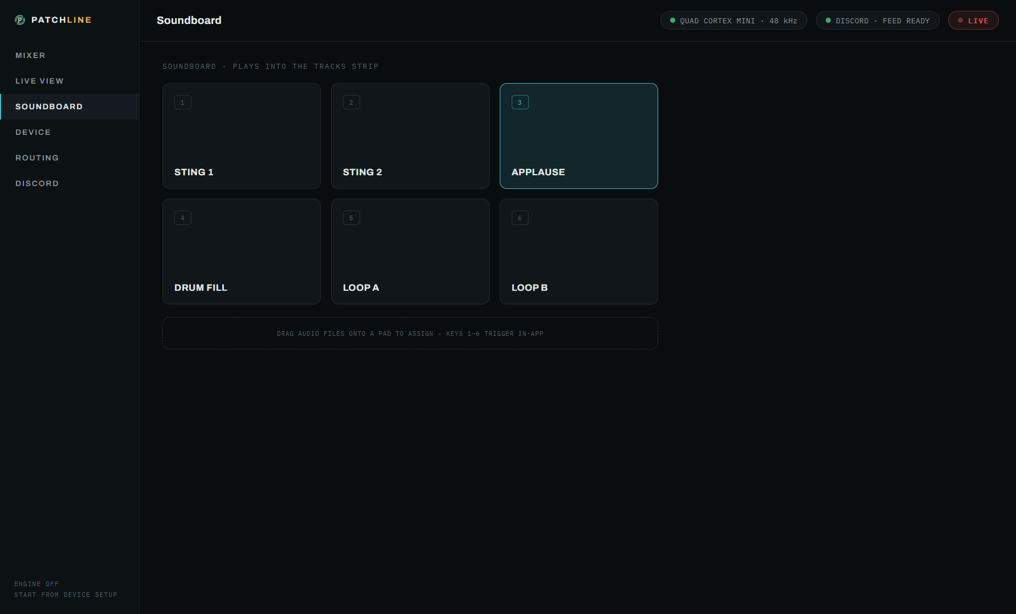The width and height of the screenshot is (1016, 614).
Task: Click the key 5 badge on Loop A
Action: (352, 218)
